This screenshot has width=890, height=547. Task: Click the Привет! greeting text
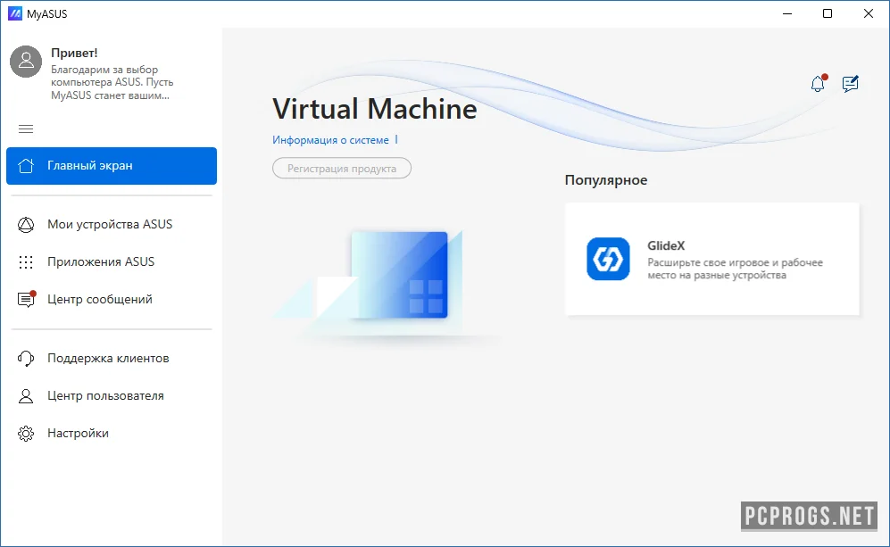[x=74, y=53]
